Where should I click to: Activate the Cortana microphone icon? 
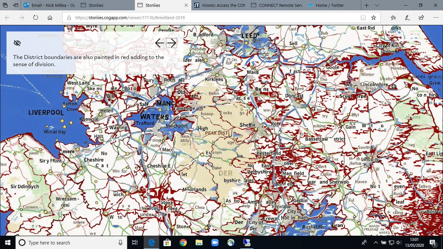(x=120, y=242)
